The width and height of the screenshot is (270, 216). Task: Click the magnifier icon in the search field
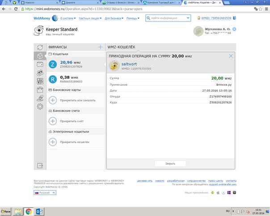[x=148, y=18]
